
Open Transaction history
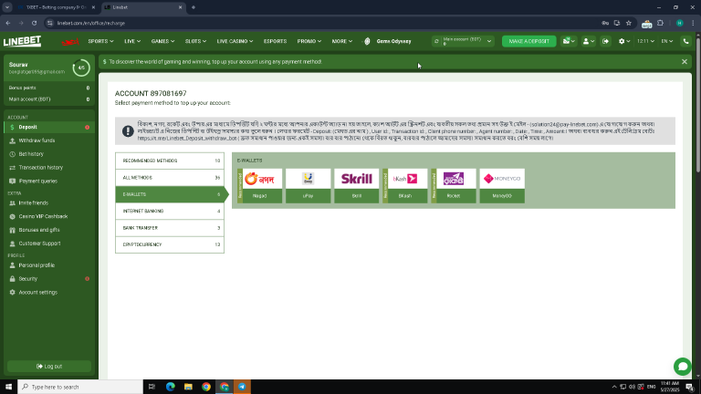pyautogui.click(x=49, y=168)
